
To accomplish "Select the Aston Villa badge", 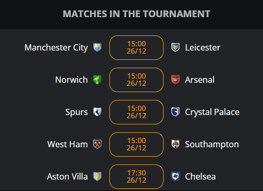I will coord(97,176).
